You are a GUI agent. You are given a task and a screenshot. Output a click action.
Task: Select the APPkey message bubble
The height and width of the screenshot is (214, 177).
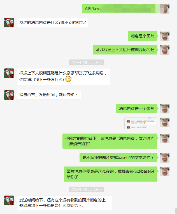[120, 9]
